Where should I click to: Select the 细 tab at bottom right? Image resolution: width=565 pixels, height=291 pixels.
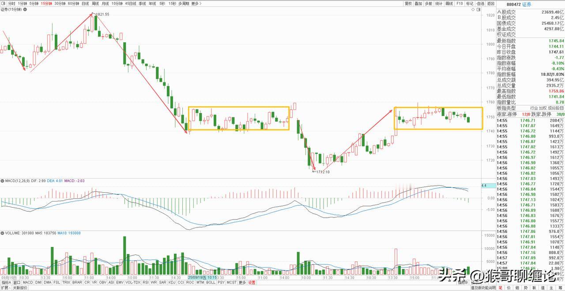pyautogui.click(x=517, y=288)
